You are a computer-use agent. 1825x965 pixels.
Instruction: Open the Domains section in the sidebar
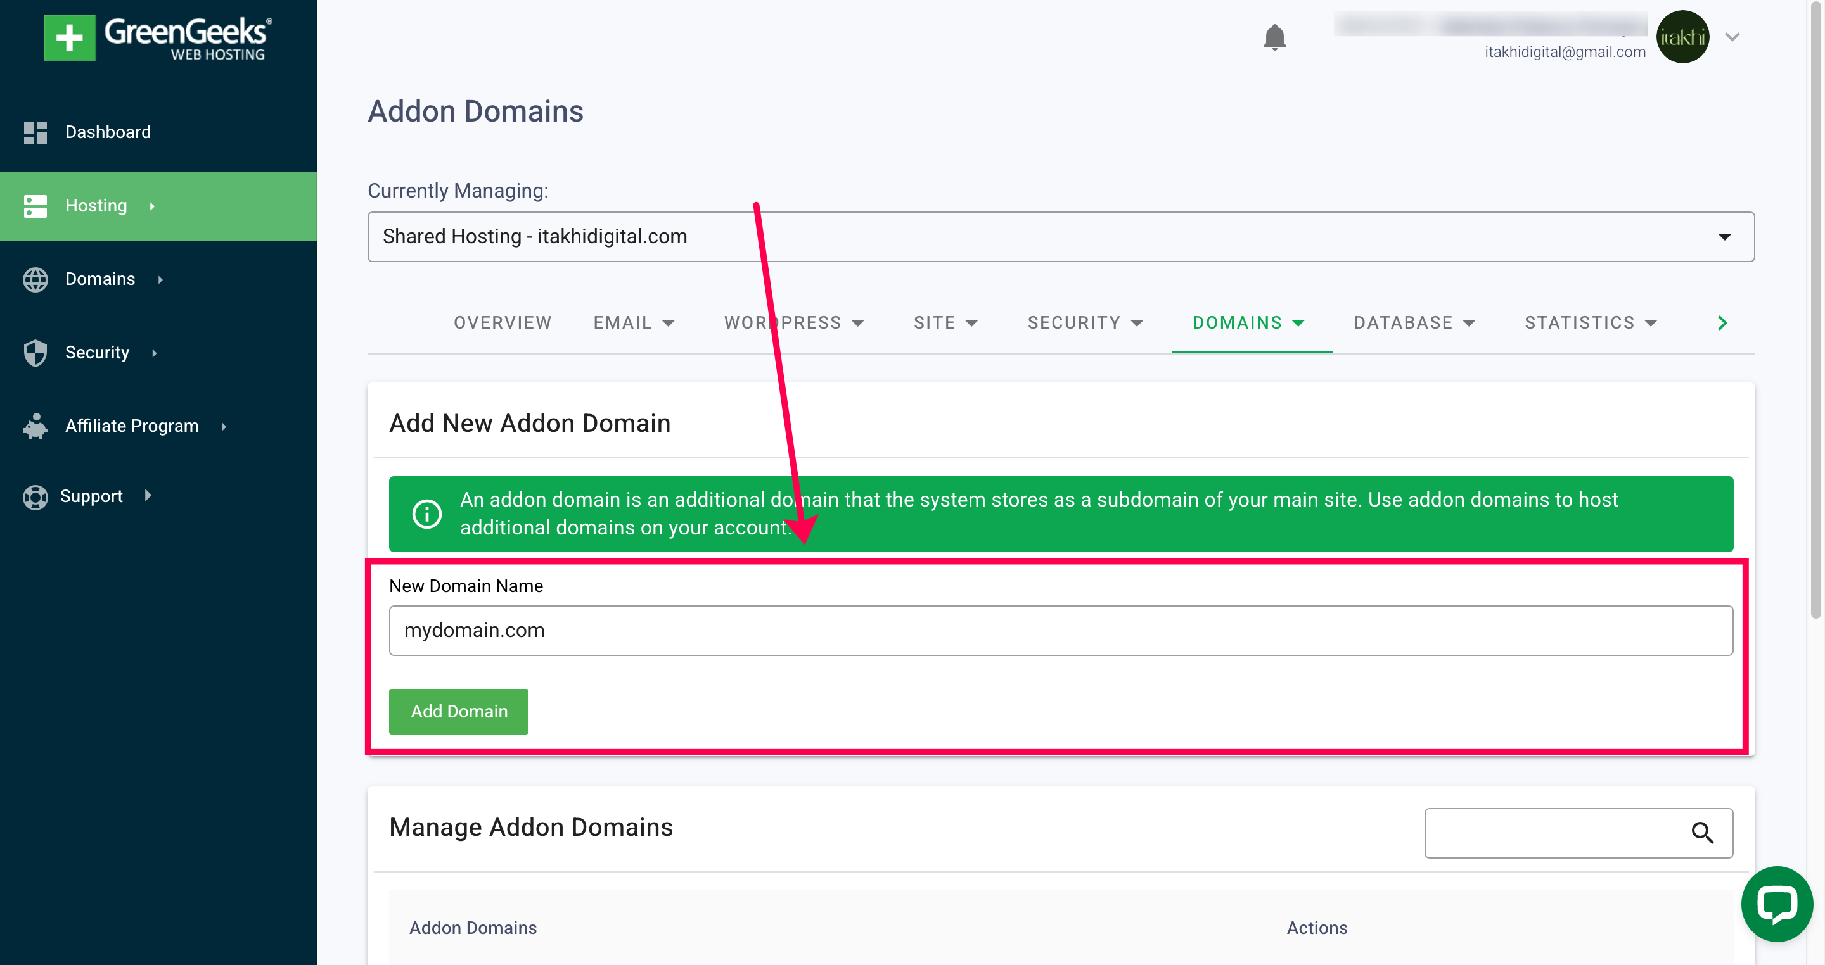tap(99, 279)
